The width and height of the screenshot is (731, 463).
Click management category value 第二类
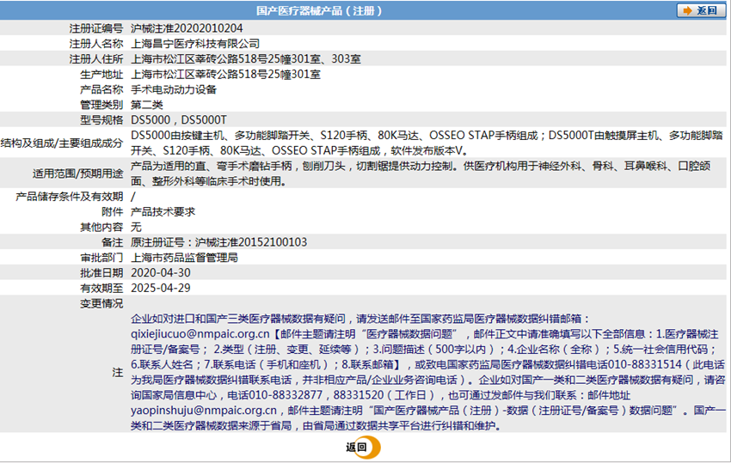click(x=146, y=105)
